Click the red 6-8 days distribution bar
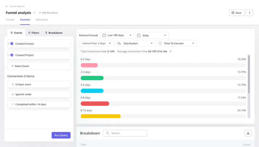Viewport: 259px width, 147px height. [x=95, y=104]
